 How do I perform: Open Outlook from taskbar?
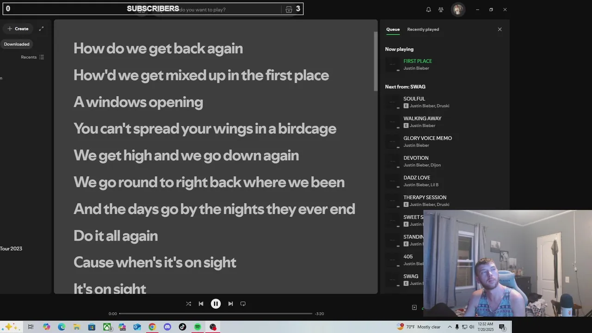click(x=137, y=327)
